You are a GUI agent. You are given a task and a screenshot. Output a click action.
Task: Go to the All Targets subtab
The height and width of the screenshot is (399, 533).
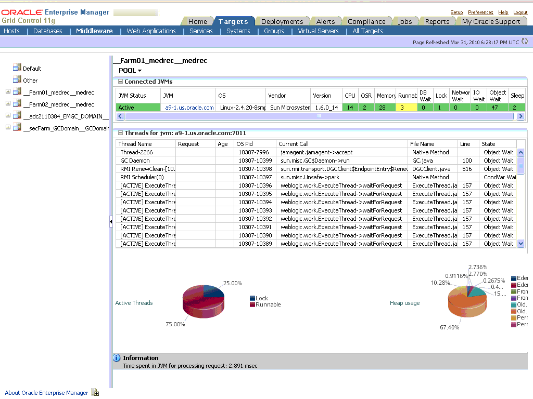coord(367,31)
